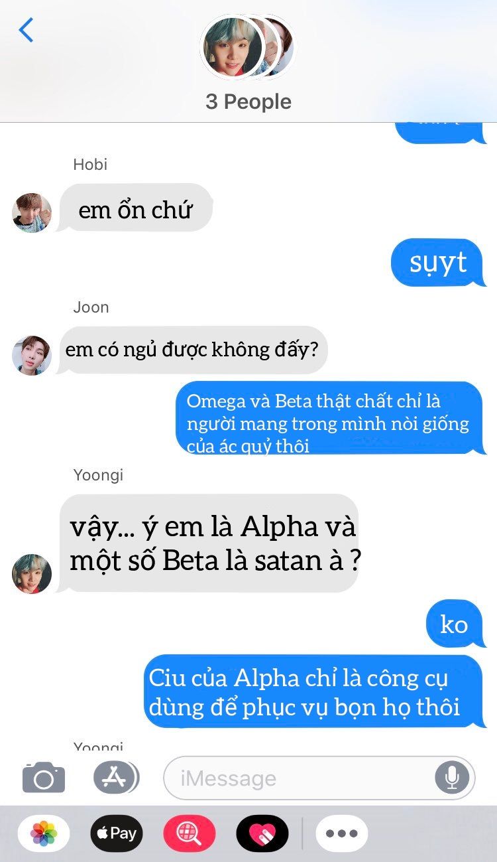497x862 pixels.
Task: Open the 3 People group details
Action: pyautogui.click(x=248, y=102)
